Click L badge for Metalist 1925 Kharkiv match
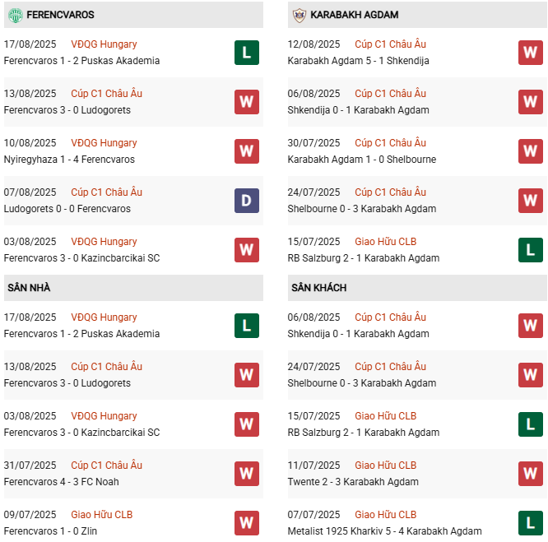 click(531, 523)
